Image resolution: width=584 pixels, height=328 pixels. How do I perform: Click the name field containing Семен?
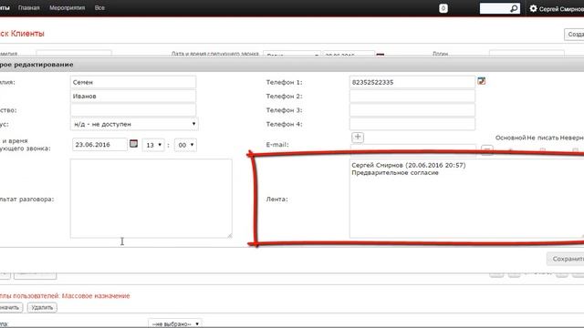pyautogui.click(x=133, y=82)
